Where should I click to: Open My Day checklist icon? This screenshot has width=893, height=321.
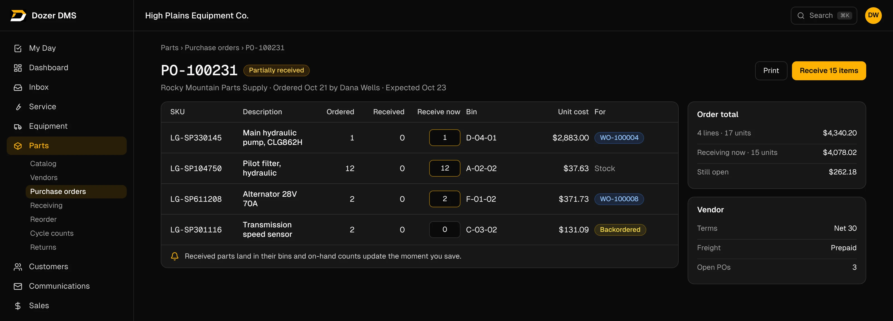pos(18,48)
